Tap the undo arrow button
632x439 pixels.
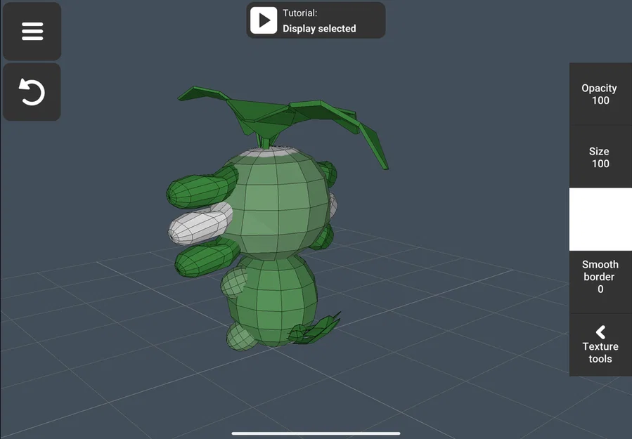pyautogui.click(x=32, y=92)
